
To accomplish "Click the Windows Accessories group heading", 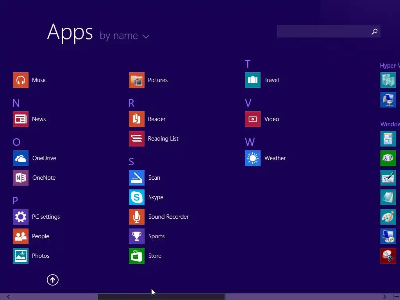I will click(x=390, y=124).
